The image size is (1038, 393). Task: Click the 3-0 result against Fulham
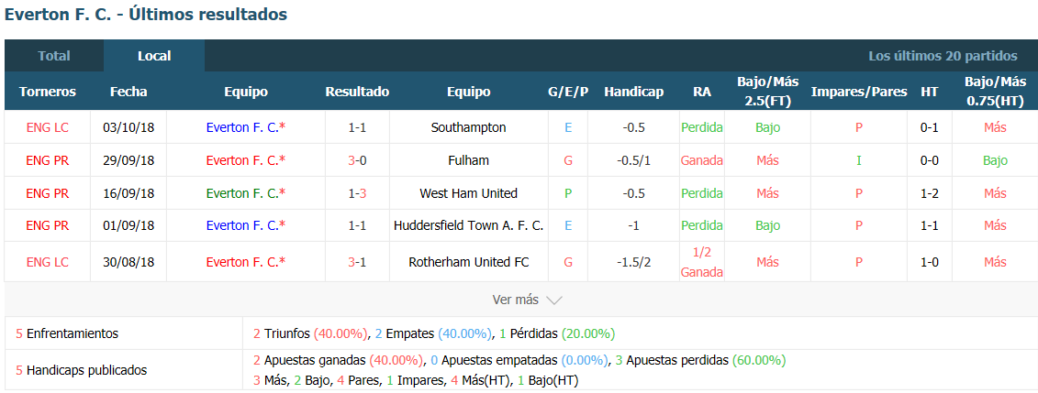click(x=358, y=160)
